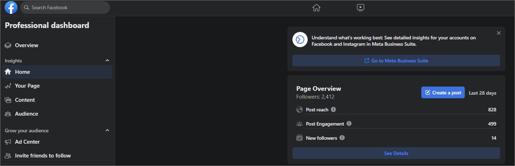
Task: Click the Post reach value 828
Action: 492,110
